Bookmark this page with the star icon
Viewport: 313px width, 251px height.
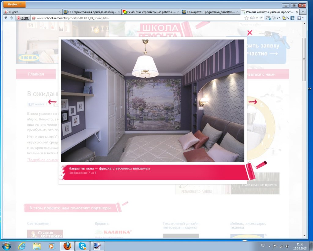[247, 18]
